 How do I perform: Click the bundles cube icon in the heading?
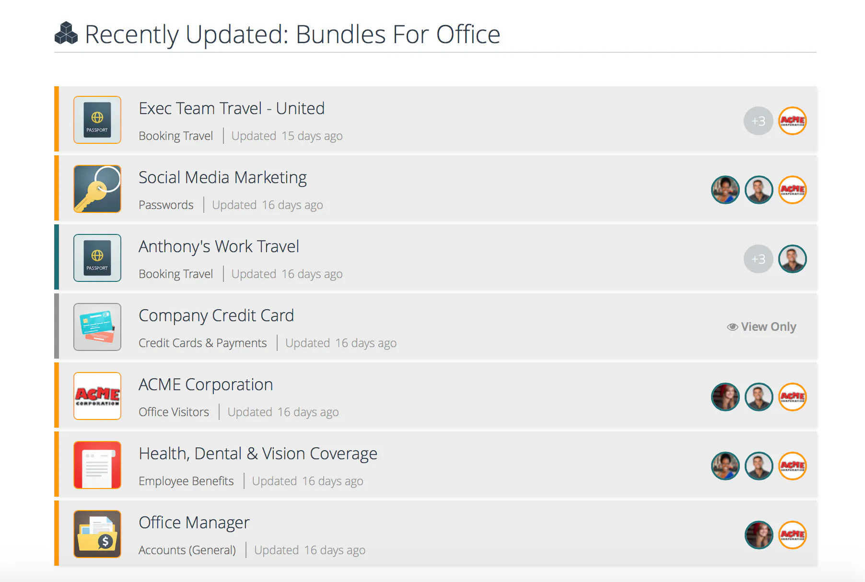66,34
